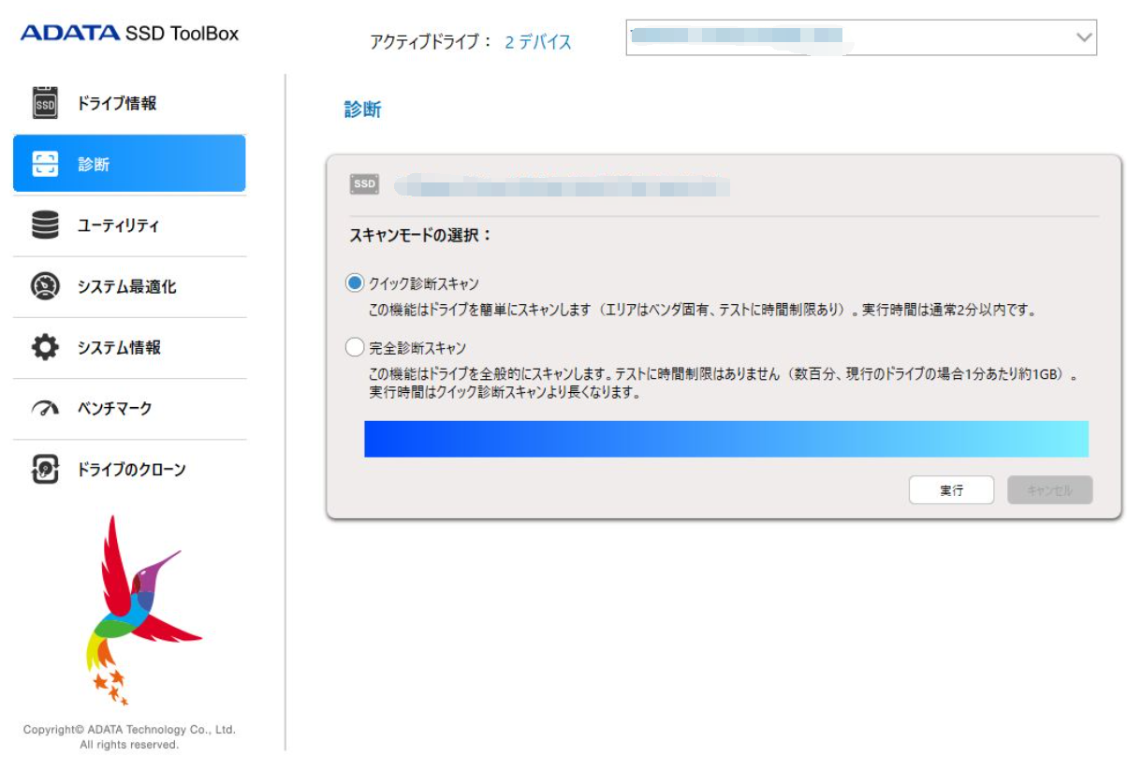Click the 2 デバイス link
This screenshot has height=770, width=1127.
pos(537,42)
